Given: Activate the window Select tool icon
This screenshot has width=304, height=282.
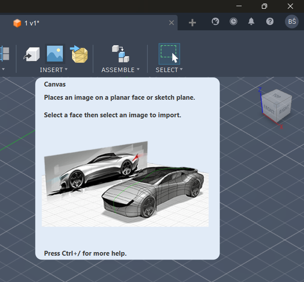Looking at the screenshot, I should click(169, 54).
